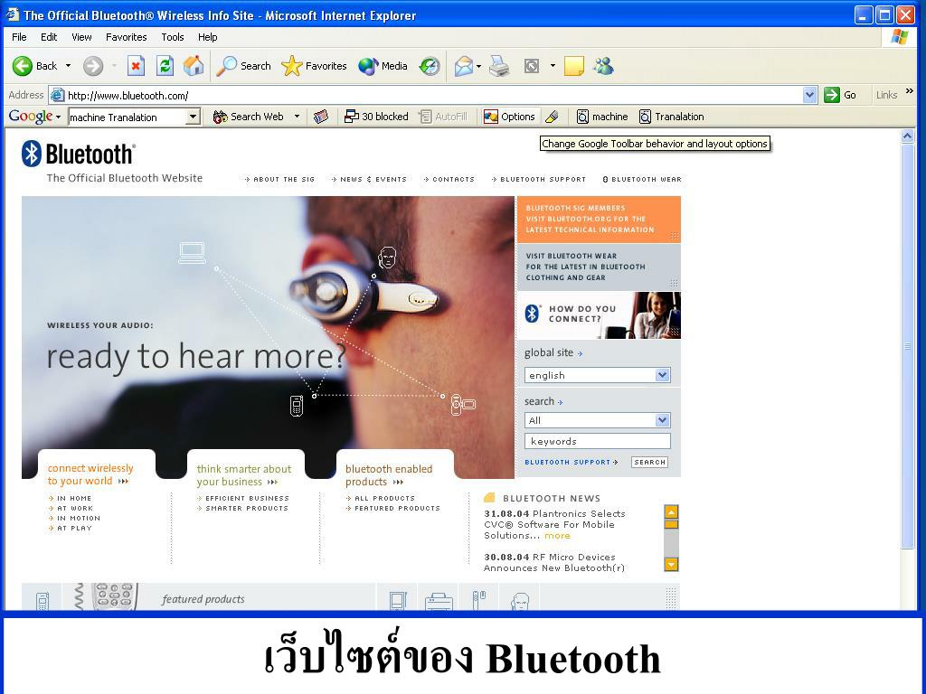Open the View menu
926x694 pixels.
pyautogui.click(x=81, y=37)
